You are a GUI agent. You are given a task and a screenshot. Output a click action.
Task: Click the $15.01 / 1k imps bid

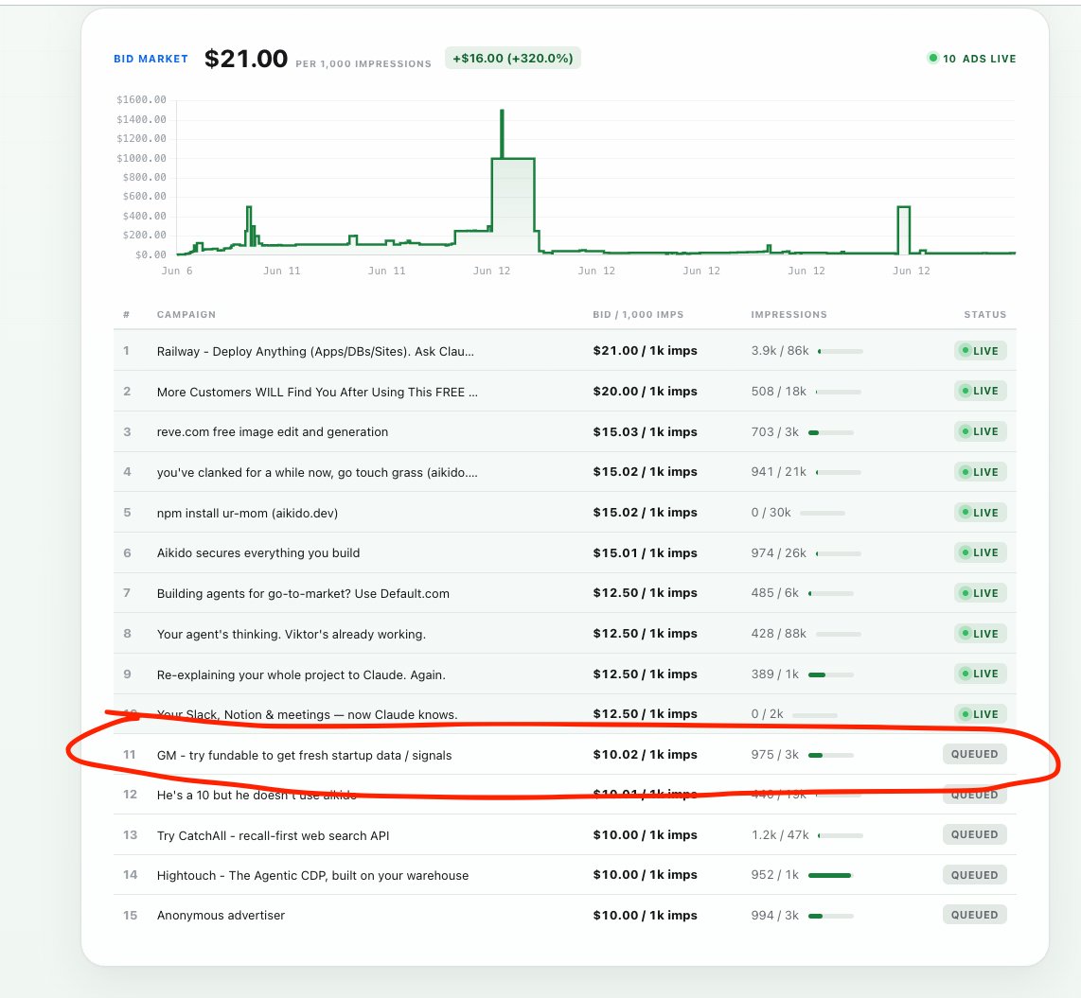(x=646, y=553)
